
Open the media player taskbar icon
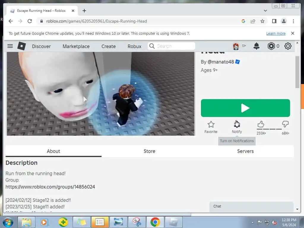(44, 222)
